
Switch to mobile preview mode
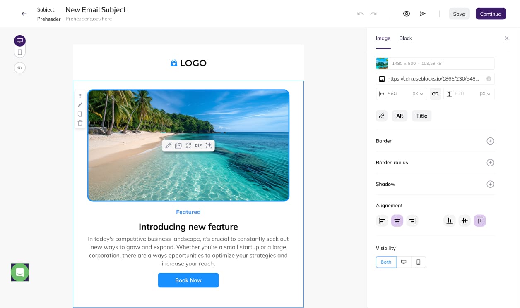19,52
